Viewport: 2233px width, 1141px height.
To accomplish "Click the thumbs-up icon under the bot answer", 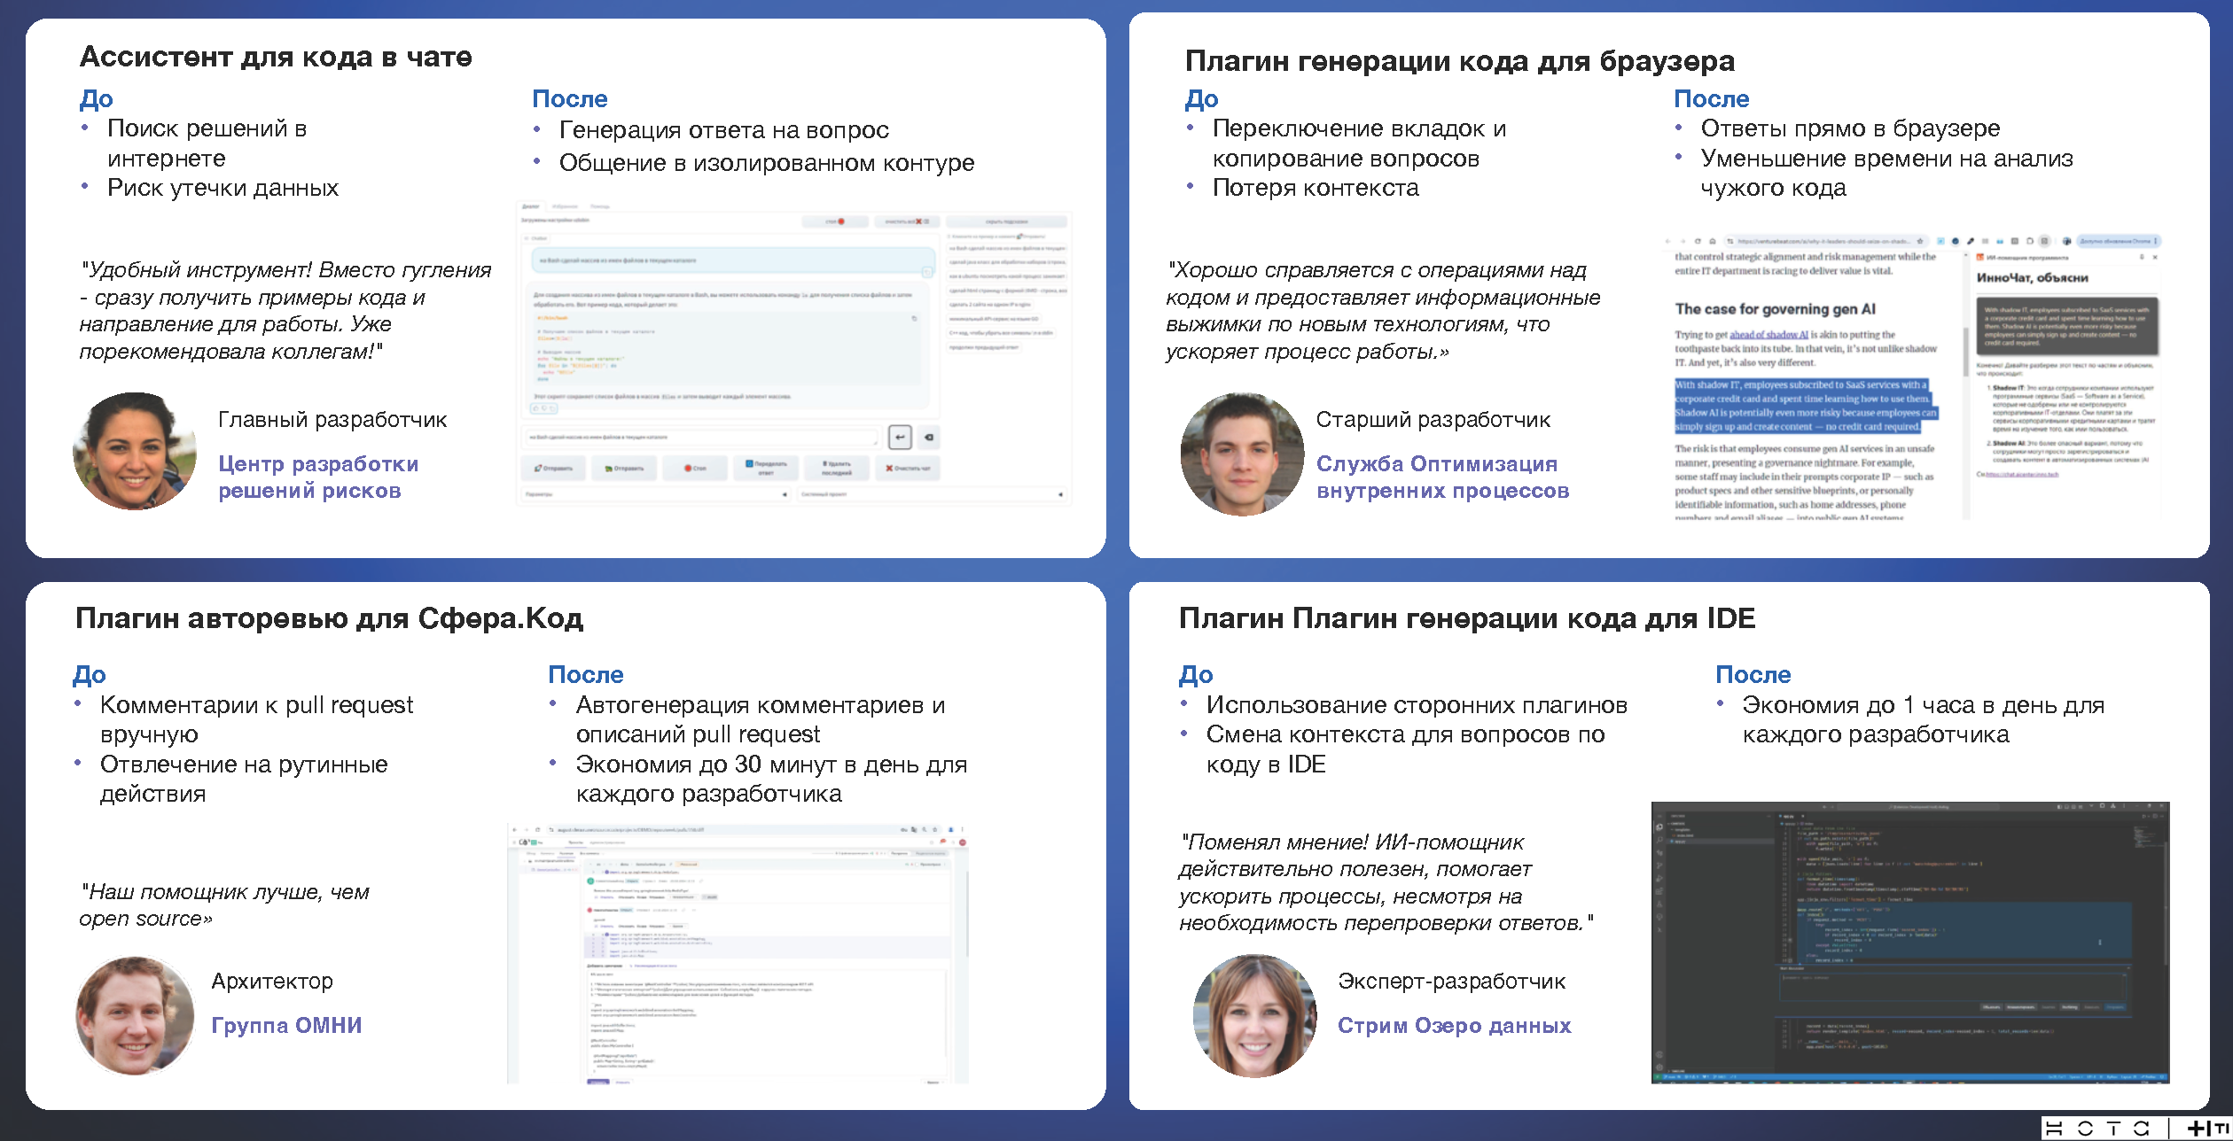I will tap(535, 408).
